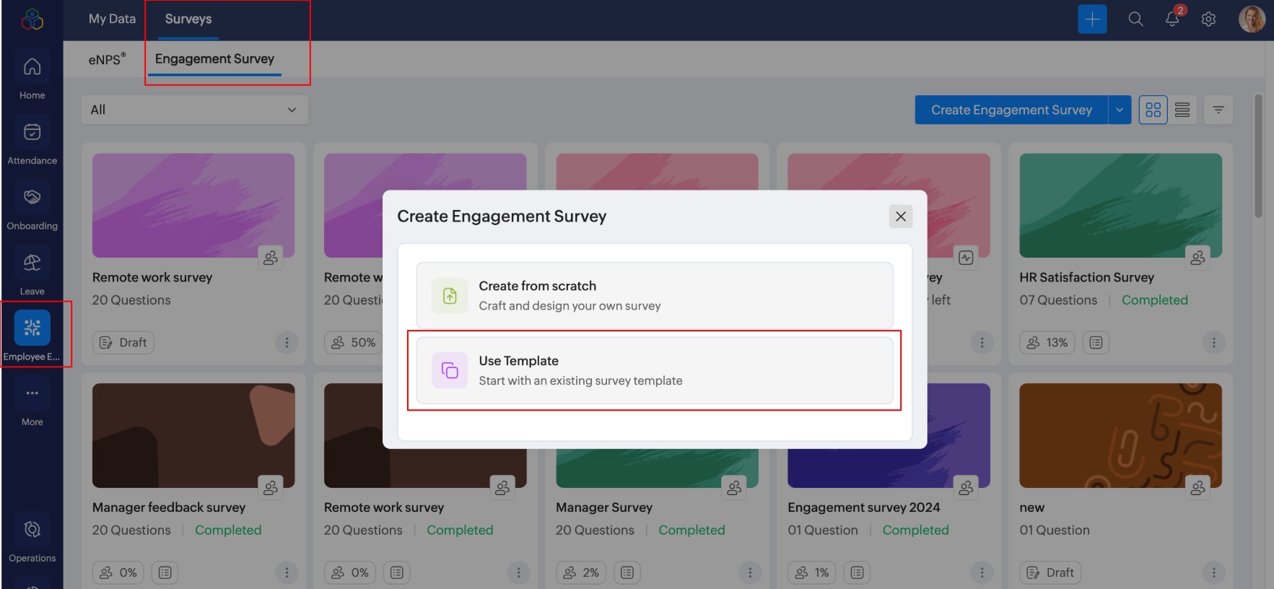This screenshot has width=1274, height=589.
Task: Click the blue plus quick-add button
Action: [x=1092, y=19]
